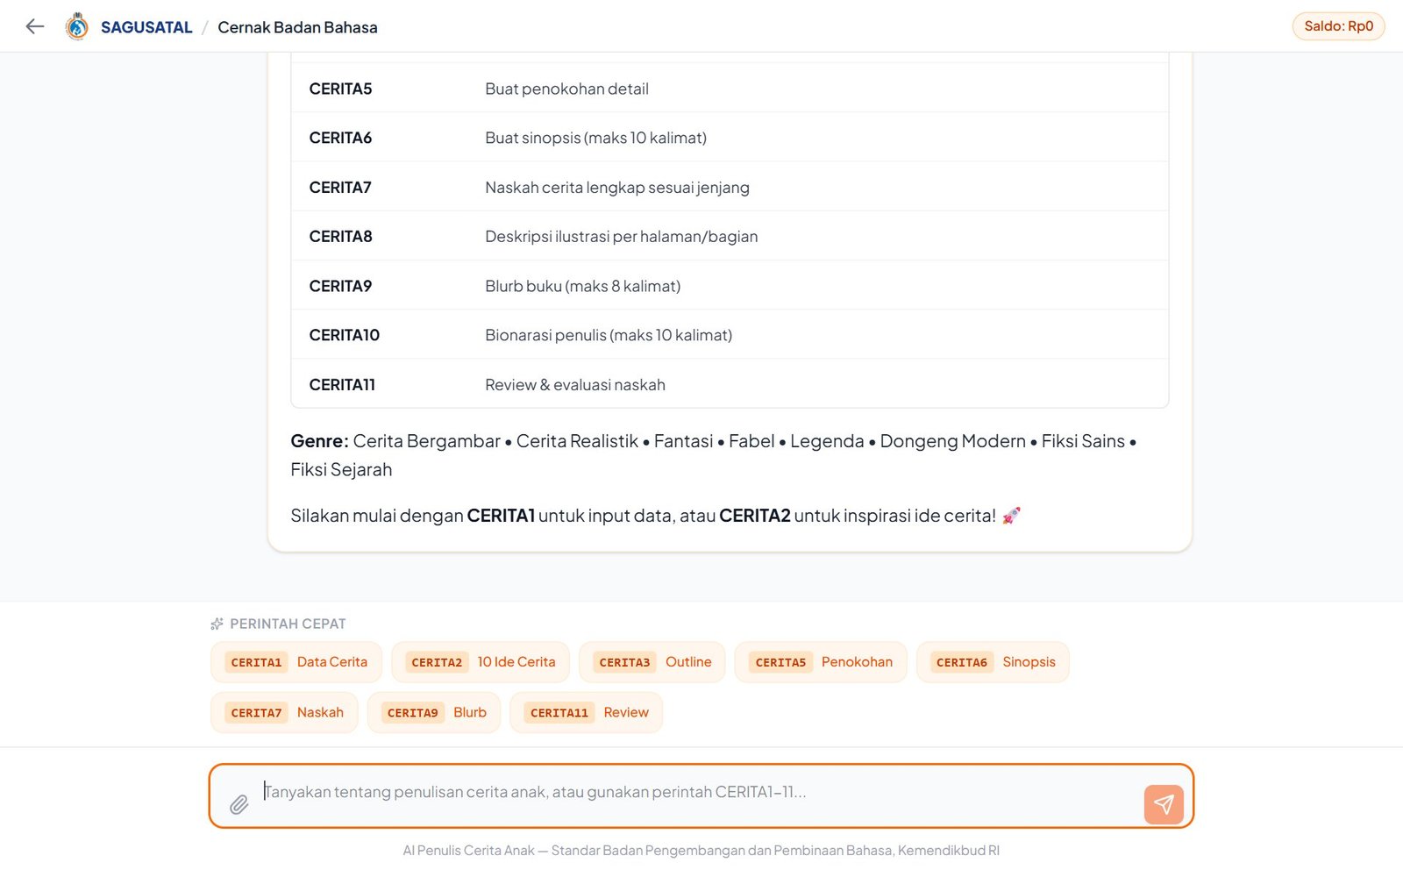1403x877 pixels.
Task: Trigger the CERITA6 Sinopsis quick command
Action: click(x=993, y=662)
